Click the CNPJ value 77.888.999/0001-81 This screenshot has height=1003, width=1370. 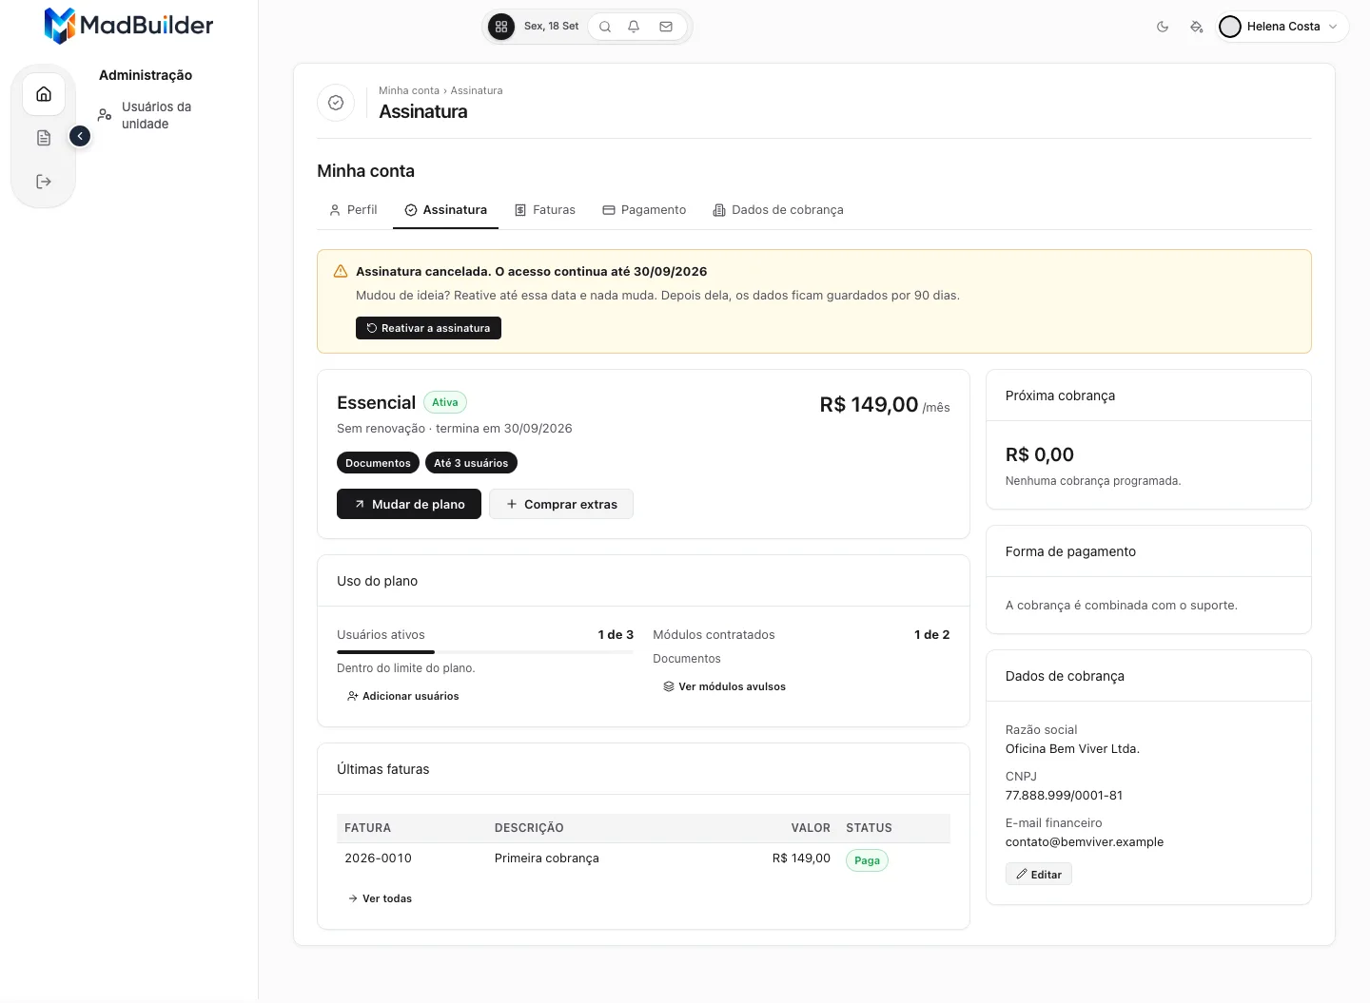coord(1064,796)
